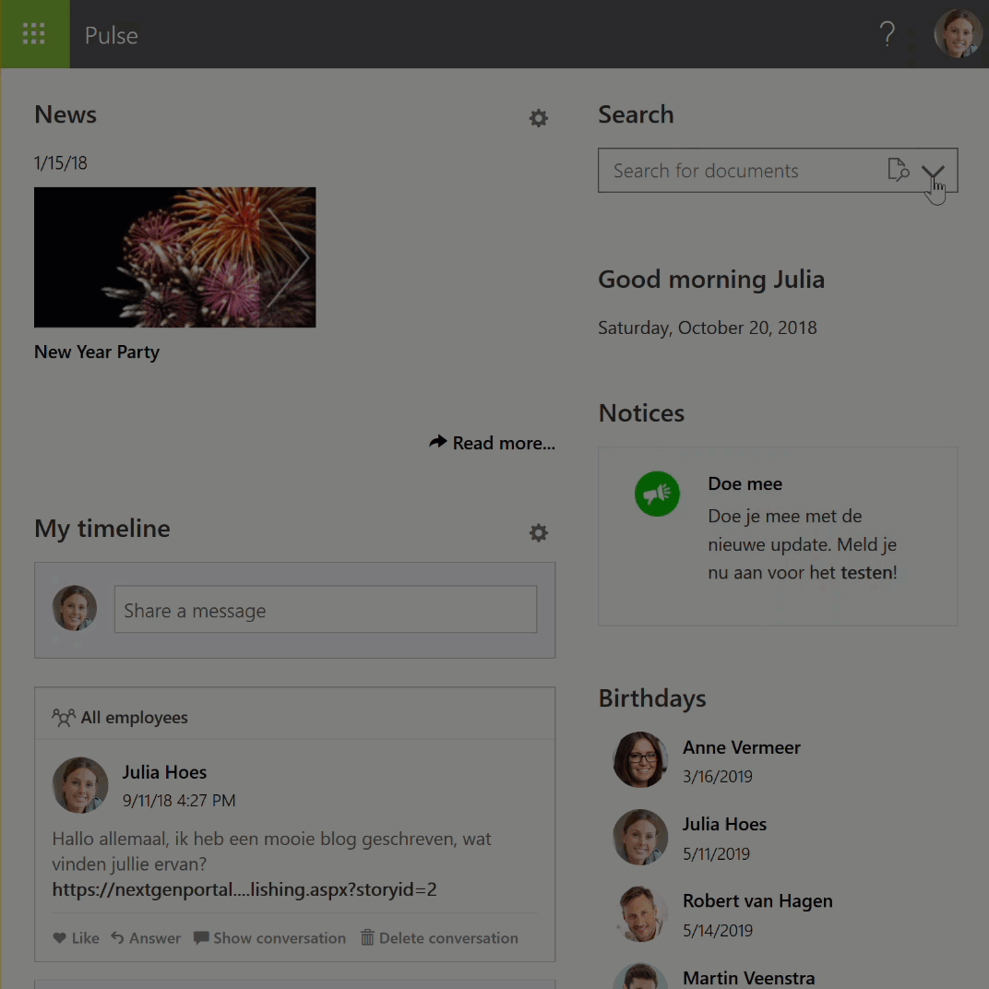The height and width of the screenshot is (989, 989).
Task: Show conversation for the post
Action: coord(270,938)
